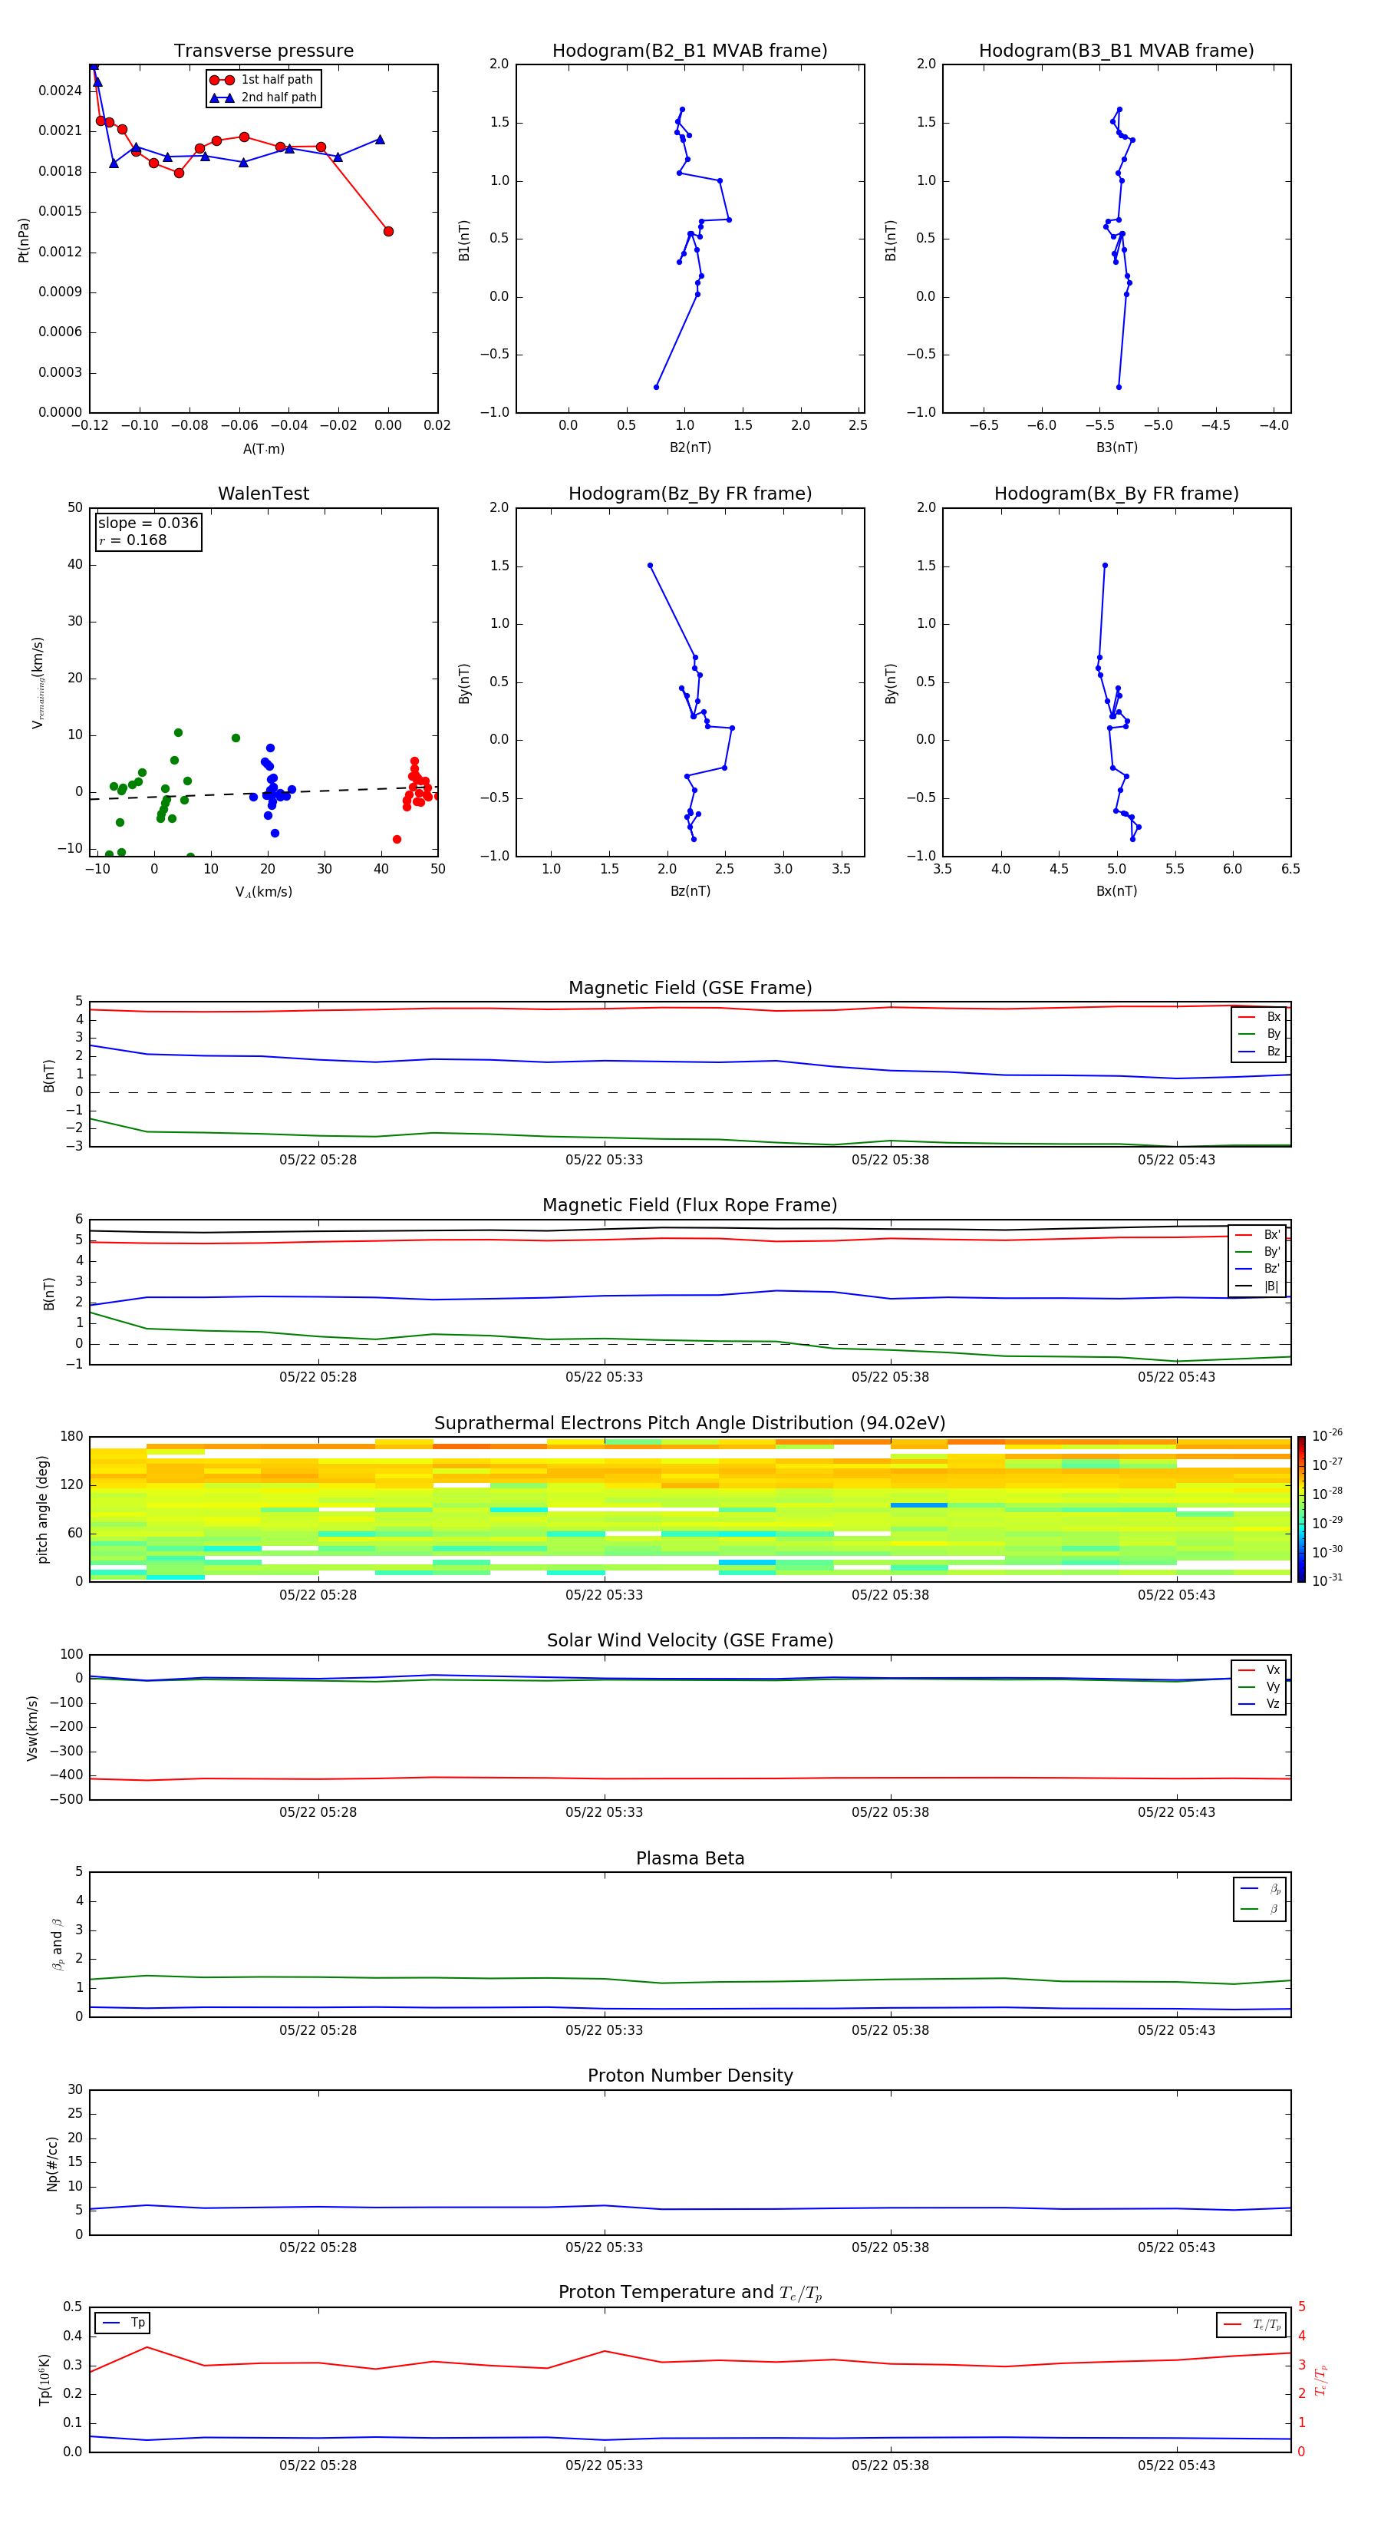This screenshot has height=2533, width=1381.
Task: Click the lowest red point in Transverse pressure plot
Action: click(x=388, y=231)
